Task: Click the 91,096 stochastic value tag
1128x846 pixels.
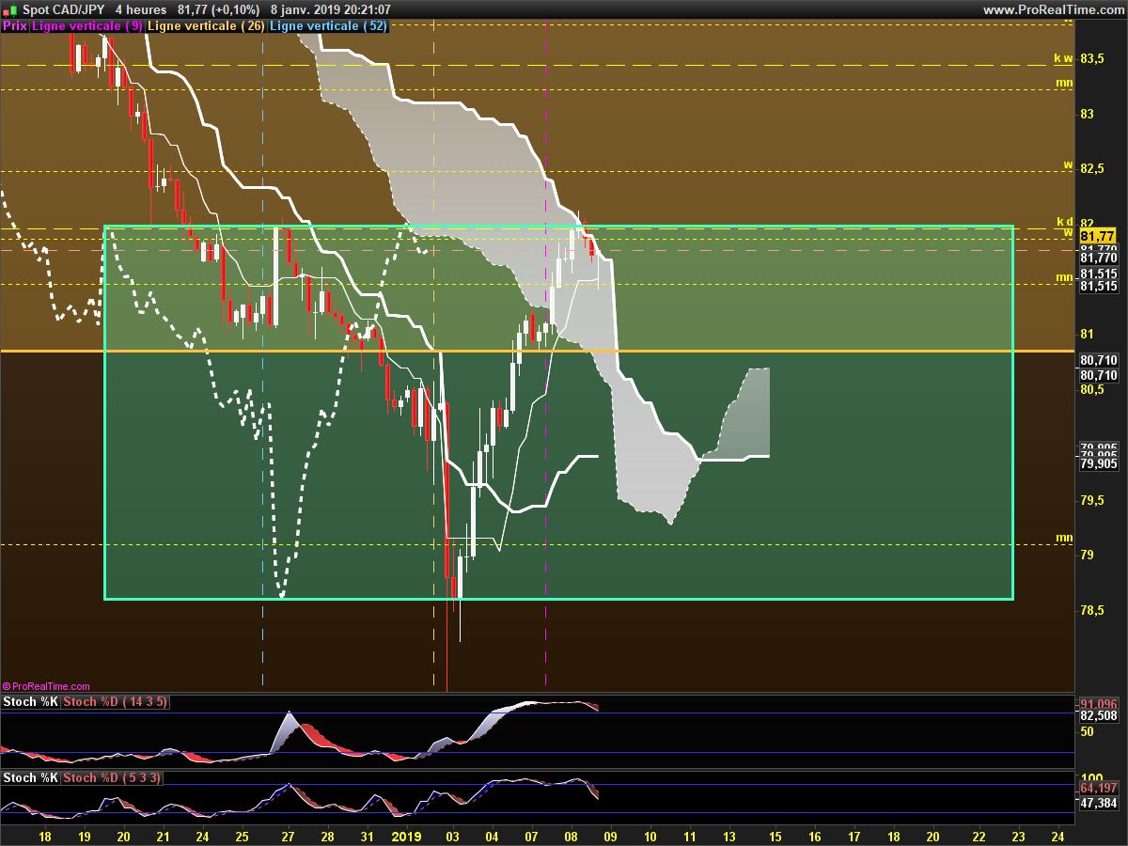Action: (1099, 704)
